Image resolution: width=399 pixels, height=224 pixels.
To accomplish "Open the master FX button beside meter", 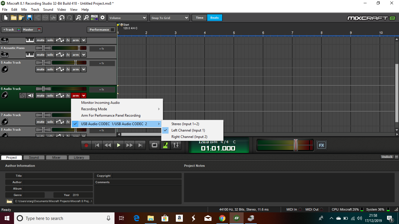I will (321, 145).
